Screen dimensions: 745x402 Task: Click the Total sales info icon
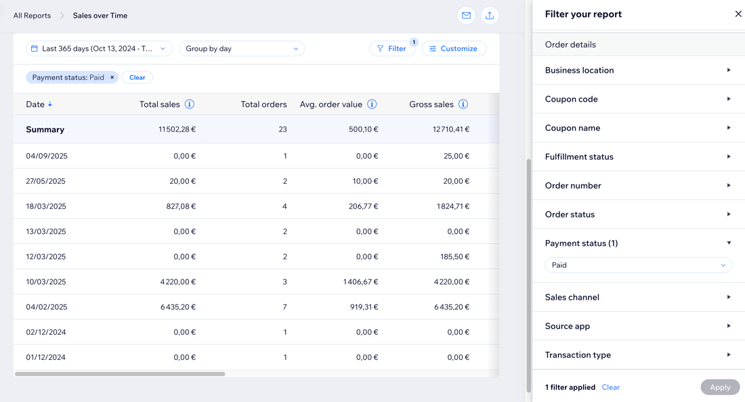click(x=190, y=104)
